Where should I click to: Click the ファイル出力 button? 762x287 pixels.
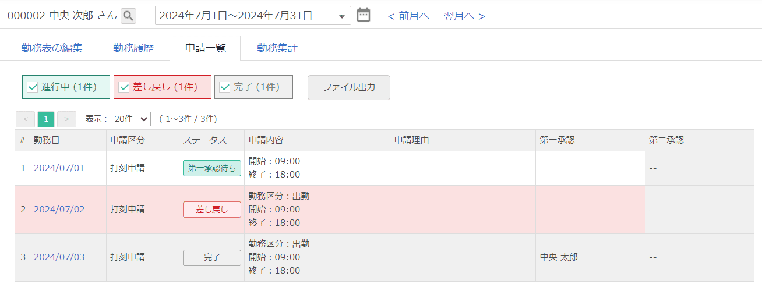[348, 87]
